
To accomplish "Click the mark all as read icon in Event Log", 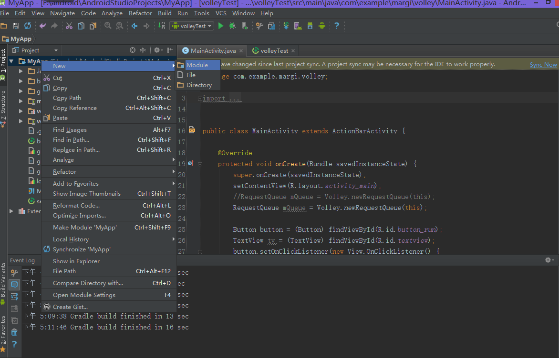I will (14, 320).
